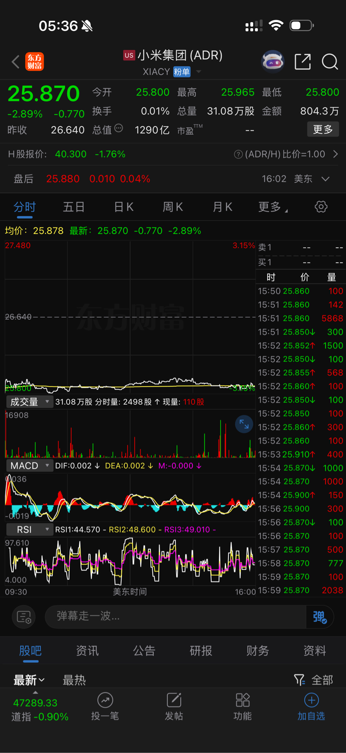Tap 总值 info circle icon
This screenshot has height=753, width=346.
(118, 129)
